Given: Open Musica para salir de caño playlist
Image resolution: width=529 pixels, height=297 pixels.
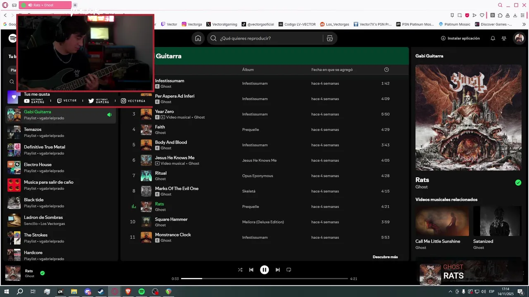Looking at the screenshot, I should [x=60, y=185].
